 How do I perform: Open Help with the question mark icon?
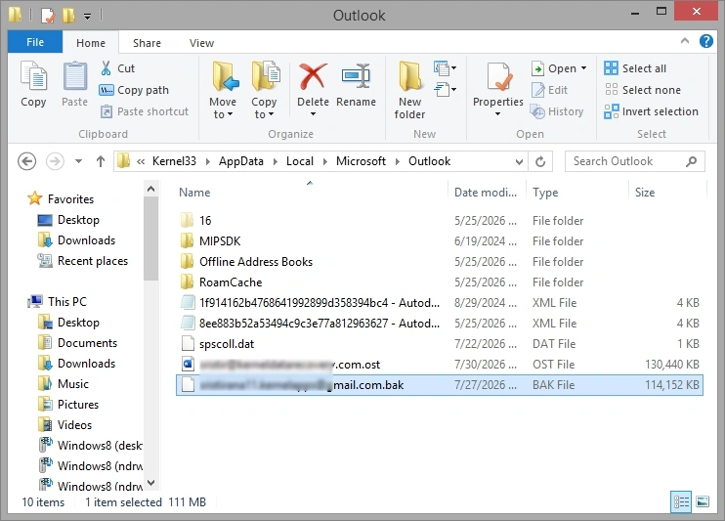click(706, 41)
